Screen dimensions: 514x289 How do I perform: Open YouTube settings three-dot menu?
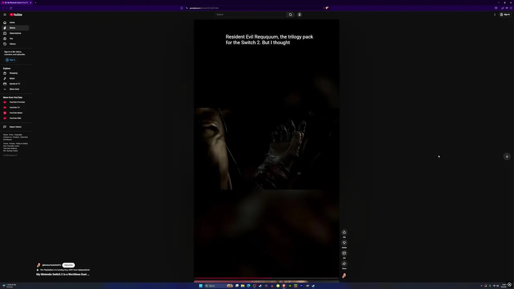[495, 14]
